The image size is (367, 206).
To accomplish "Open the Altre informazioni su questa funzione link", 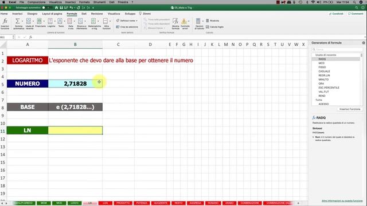I will (x=342, y=201).
